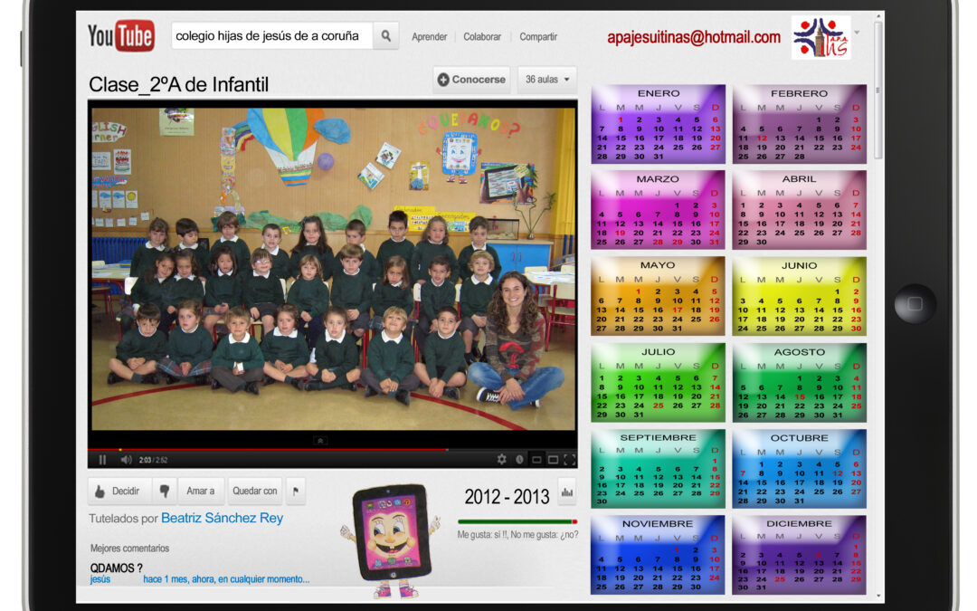The image size is (977, 611).
Task: Open the Compartir menu item
Action: click(538, 37)
